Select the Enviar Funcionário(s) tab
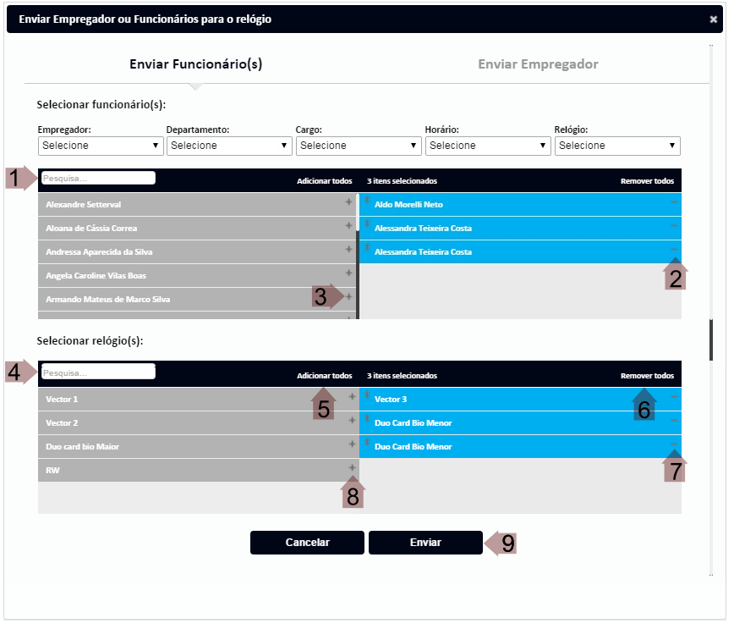This screenshot has width=734, height=640. pos(195,64)
